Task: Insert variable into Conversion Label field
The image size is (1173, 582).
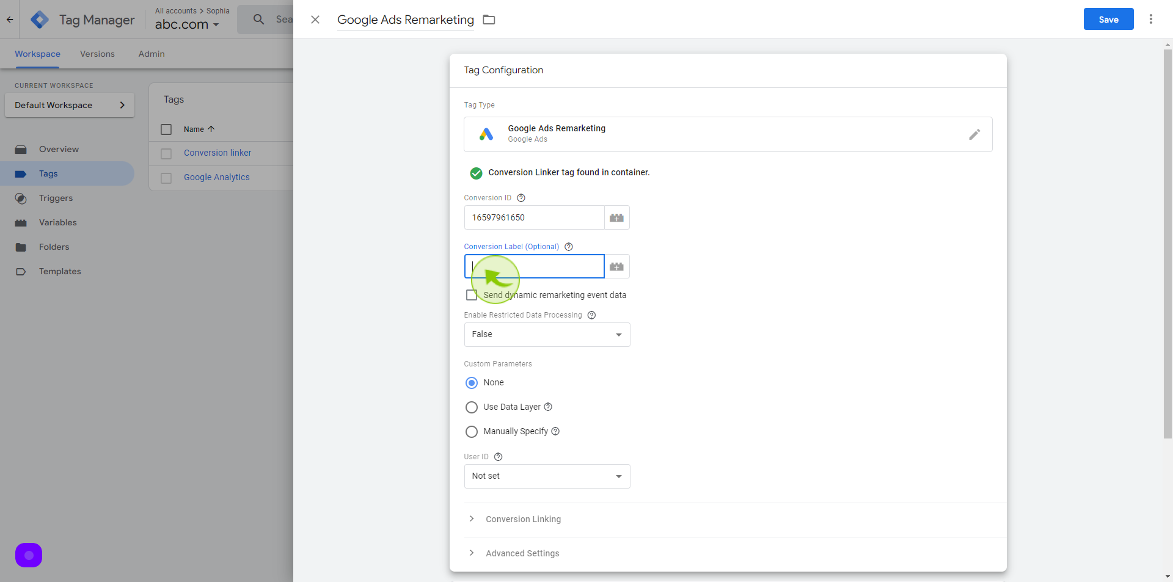Action: [x=617, y=266]
